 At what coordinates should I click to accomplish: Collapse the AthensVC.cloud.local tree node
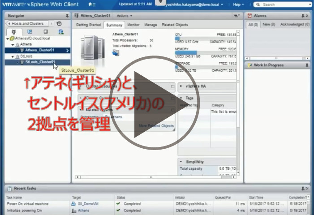tap(8, 39)
